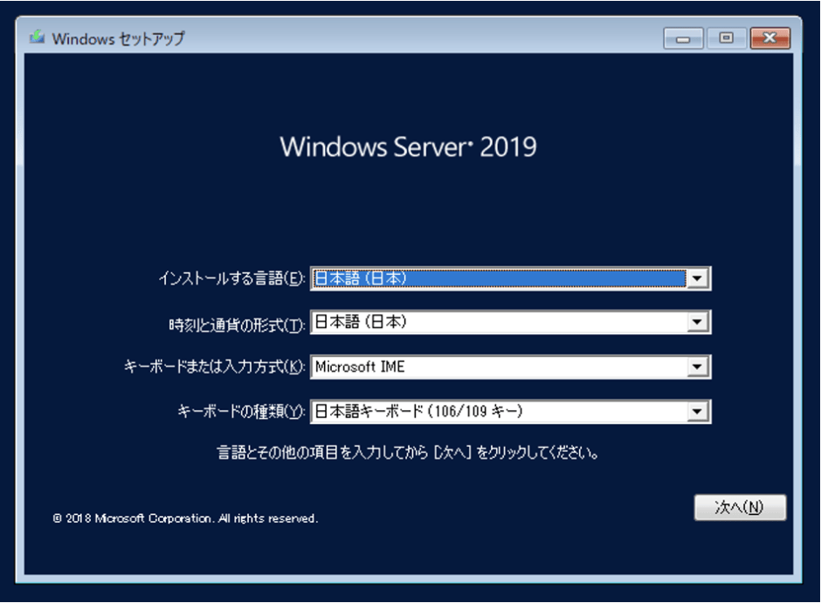Click the 次へ(N) button to proceed

tap(742, 507)
